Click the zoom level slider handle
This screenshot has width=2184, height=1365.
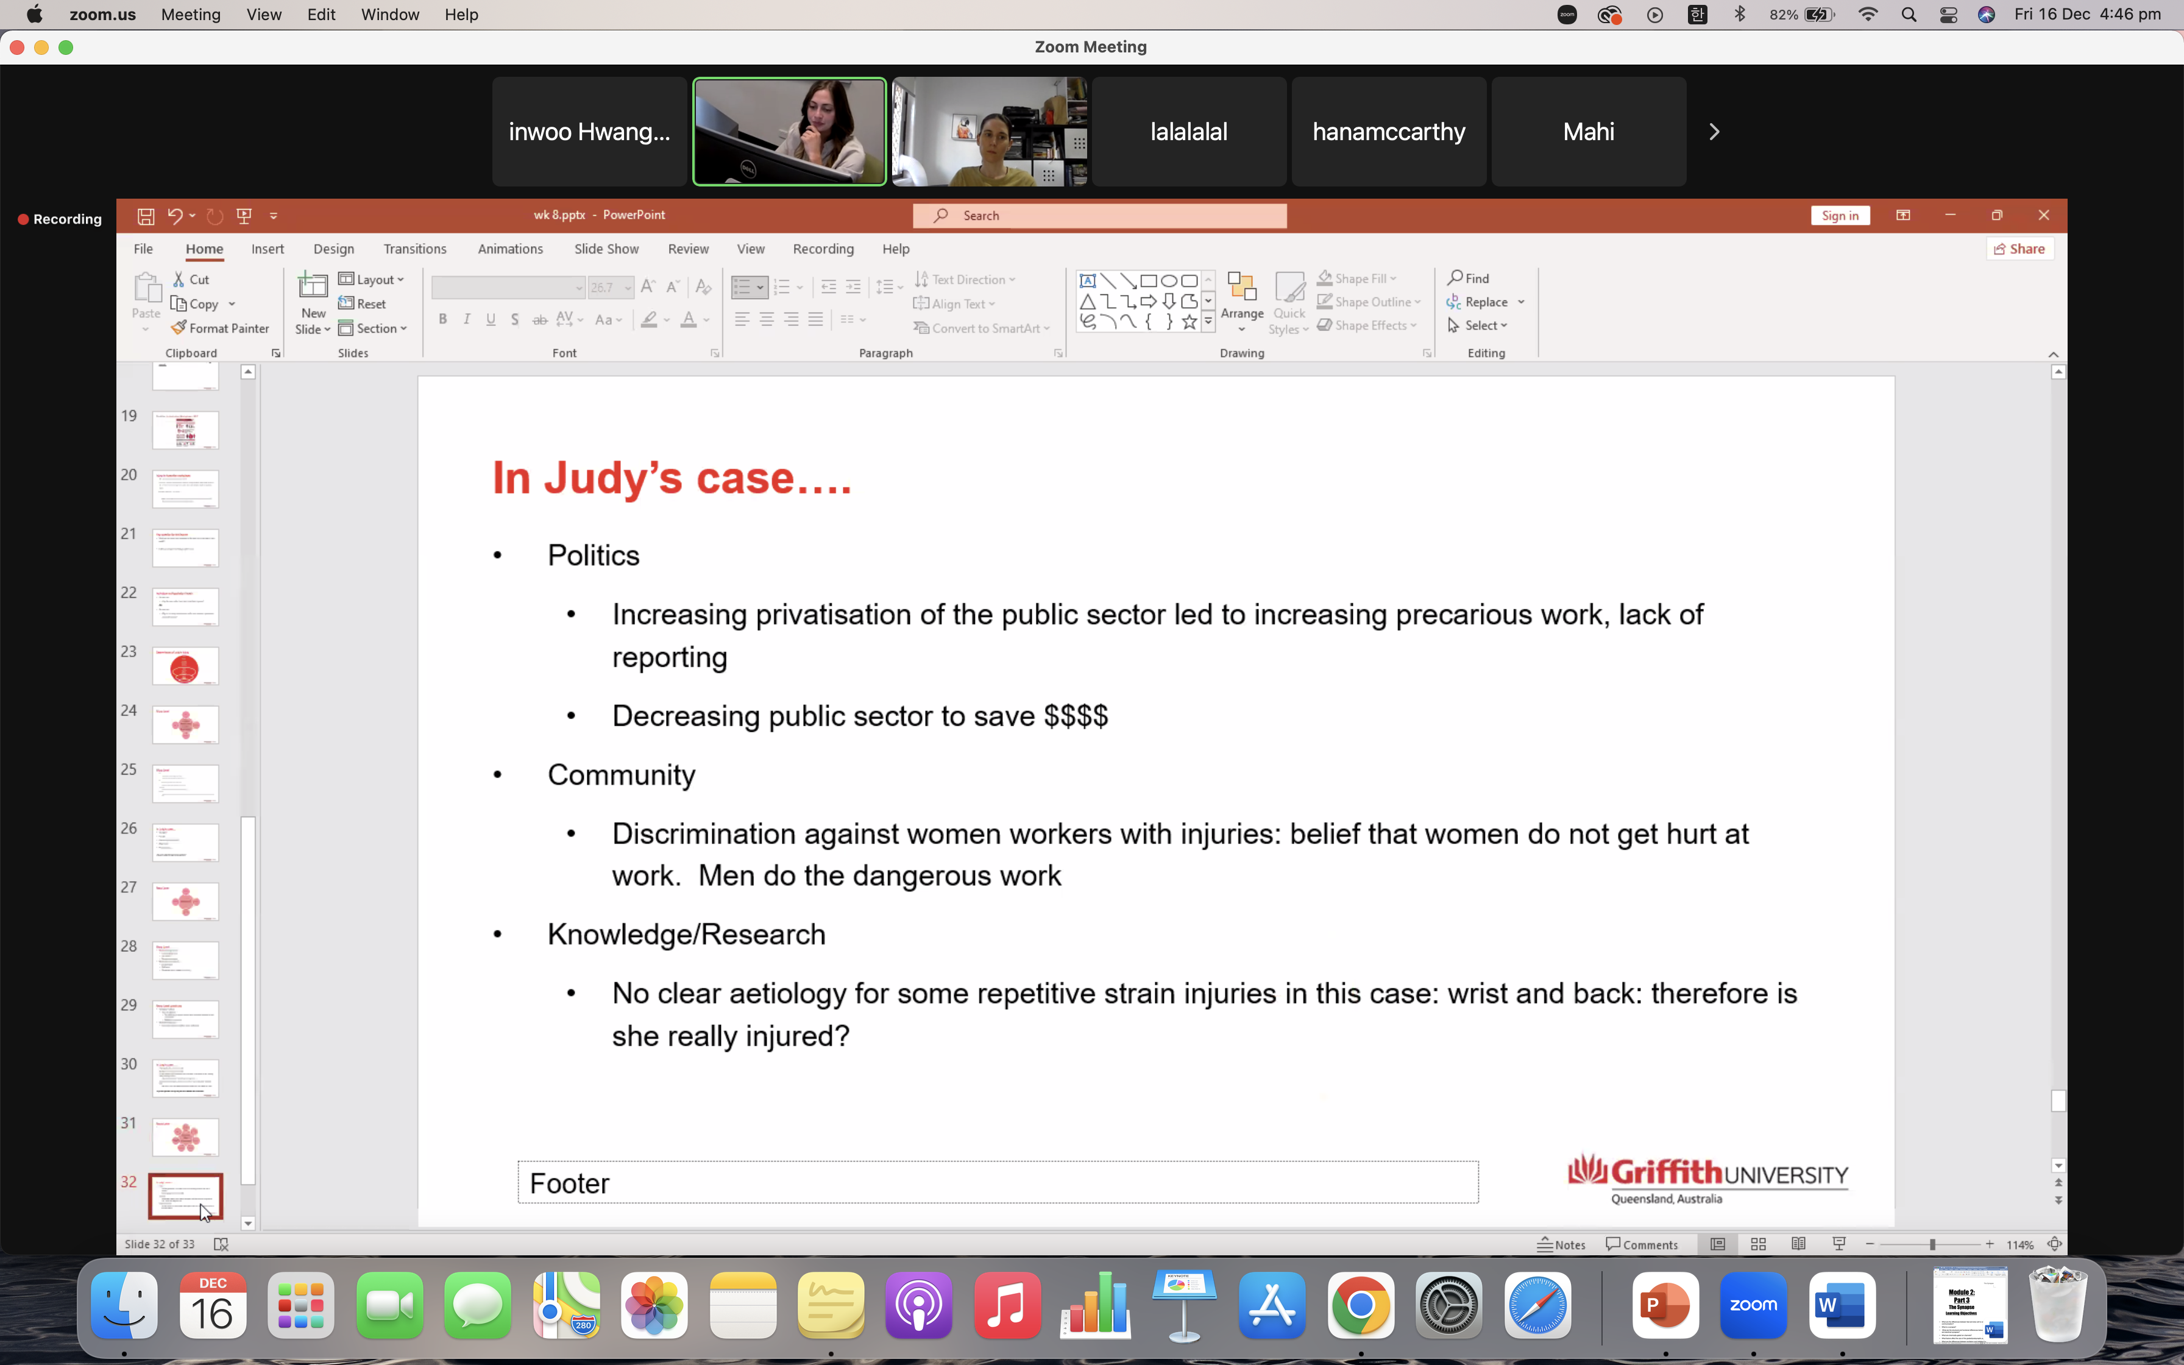[1932, 1244]
